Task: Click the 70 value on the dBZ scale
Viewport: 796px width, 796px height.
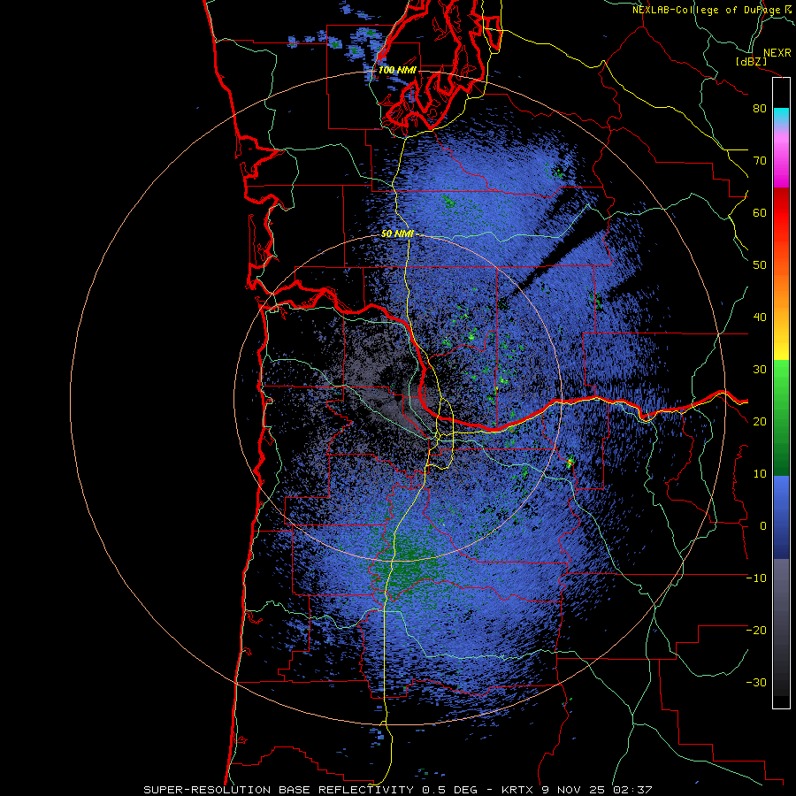Action: click(x=760, y=161)
